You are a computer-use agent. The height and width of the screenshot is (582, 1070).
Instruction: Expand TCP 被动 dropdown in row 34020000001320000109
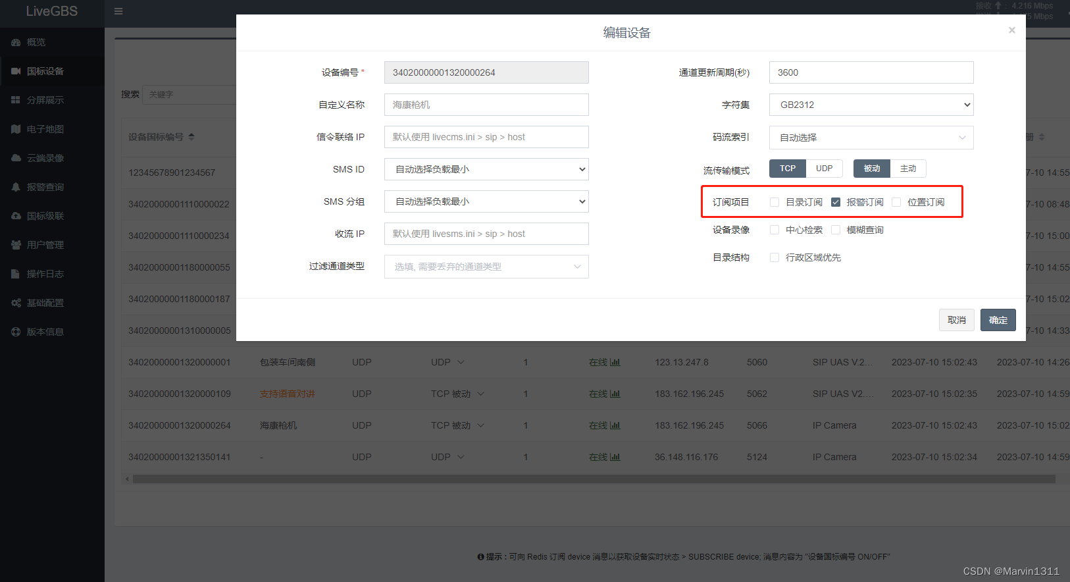click(x=480, y=394)
